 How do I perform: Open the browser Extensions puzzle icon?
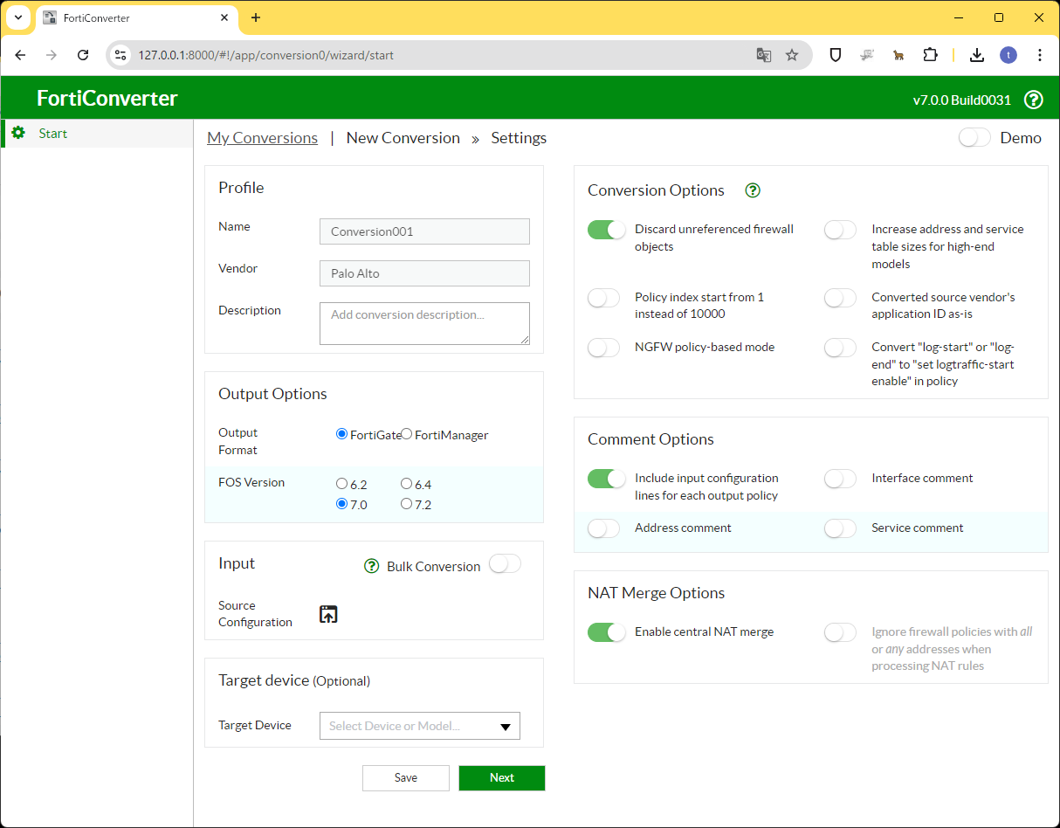[x=930, y=55]
